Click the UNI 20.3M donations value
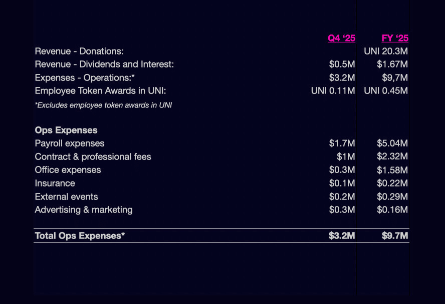This screenshot has height=304, width=445. click(386, 51)
